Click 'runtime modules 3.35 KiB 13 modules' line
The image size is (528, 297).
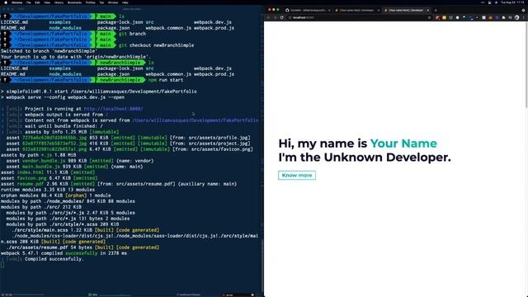coord(48,190)
